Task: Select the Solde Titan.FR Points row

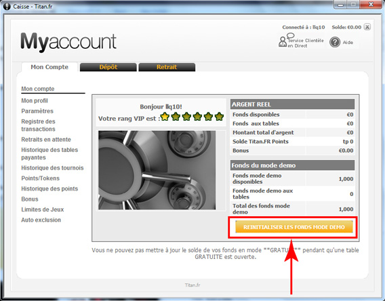Action: tap(292, 142)
